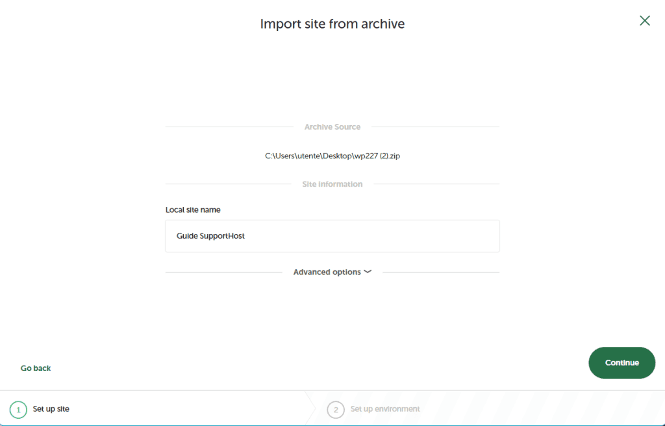
Task: Click the Go back link
Action: point(35,368)
